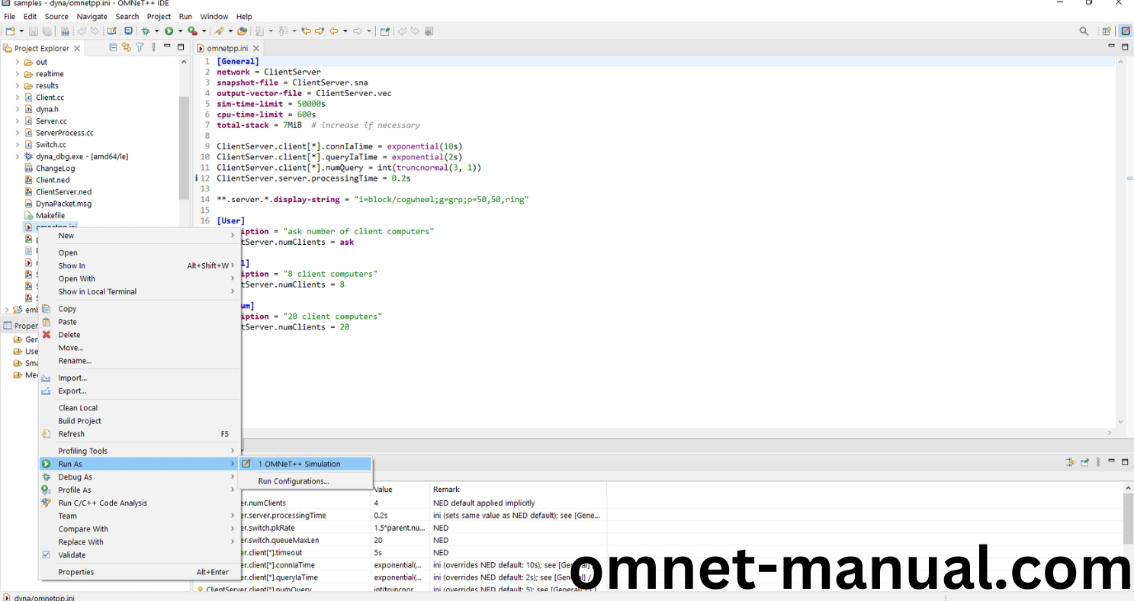Close the omnetpp.ini editor tab

255,48
